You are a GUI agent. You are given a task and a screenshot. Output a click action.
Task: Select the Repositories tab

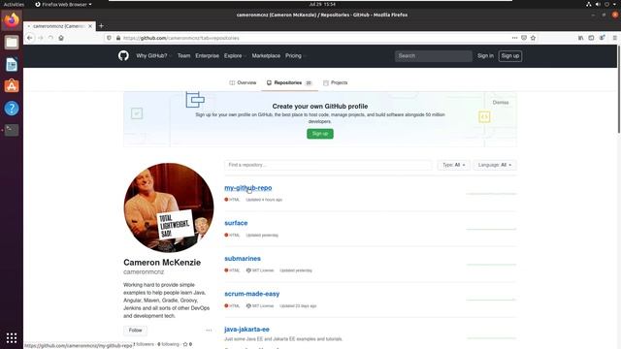(x=289, y=82)
